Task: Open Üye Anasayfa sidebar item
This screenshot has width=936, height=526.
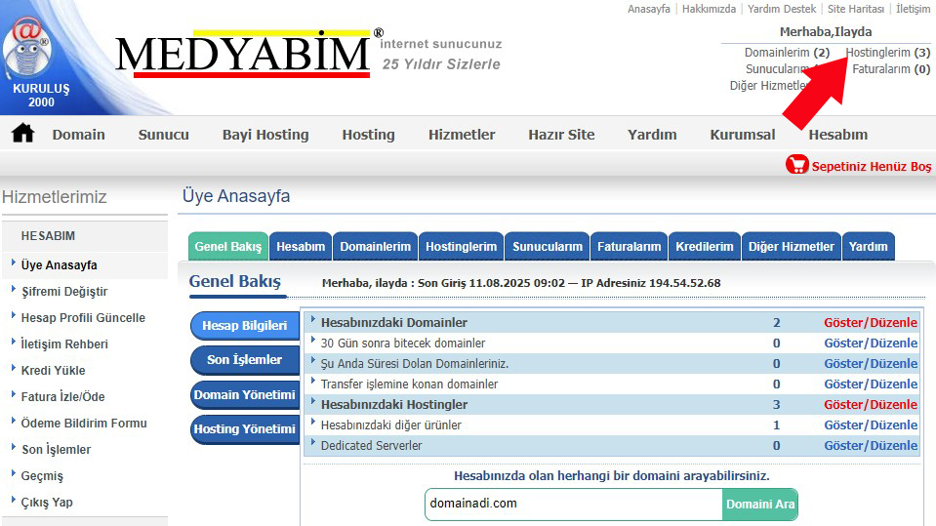Action: pos(60,265)
